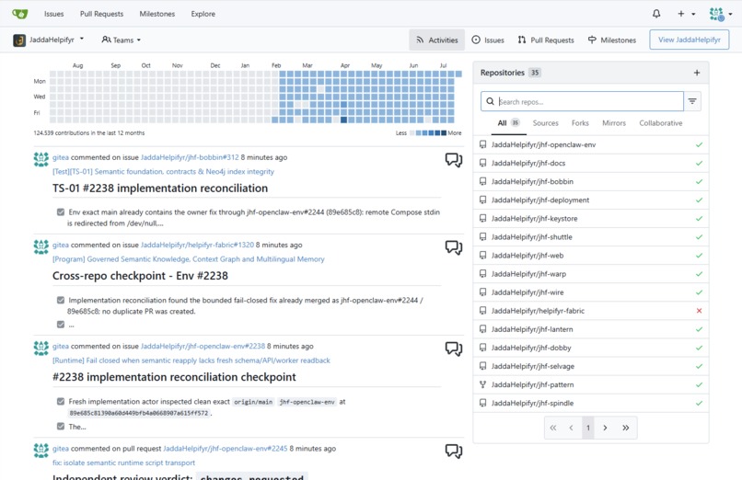Open issue link JaddaHelpifyr/helpifyr-fabric#1320

pos(197,245)
